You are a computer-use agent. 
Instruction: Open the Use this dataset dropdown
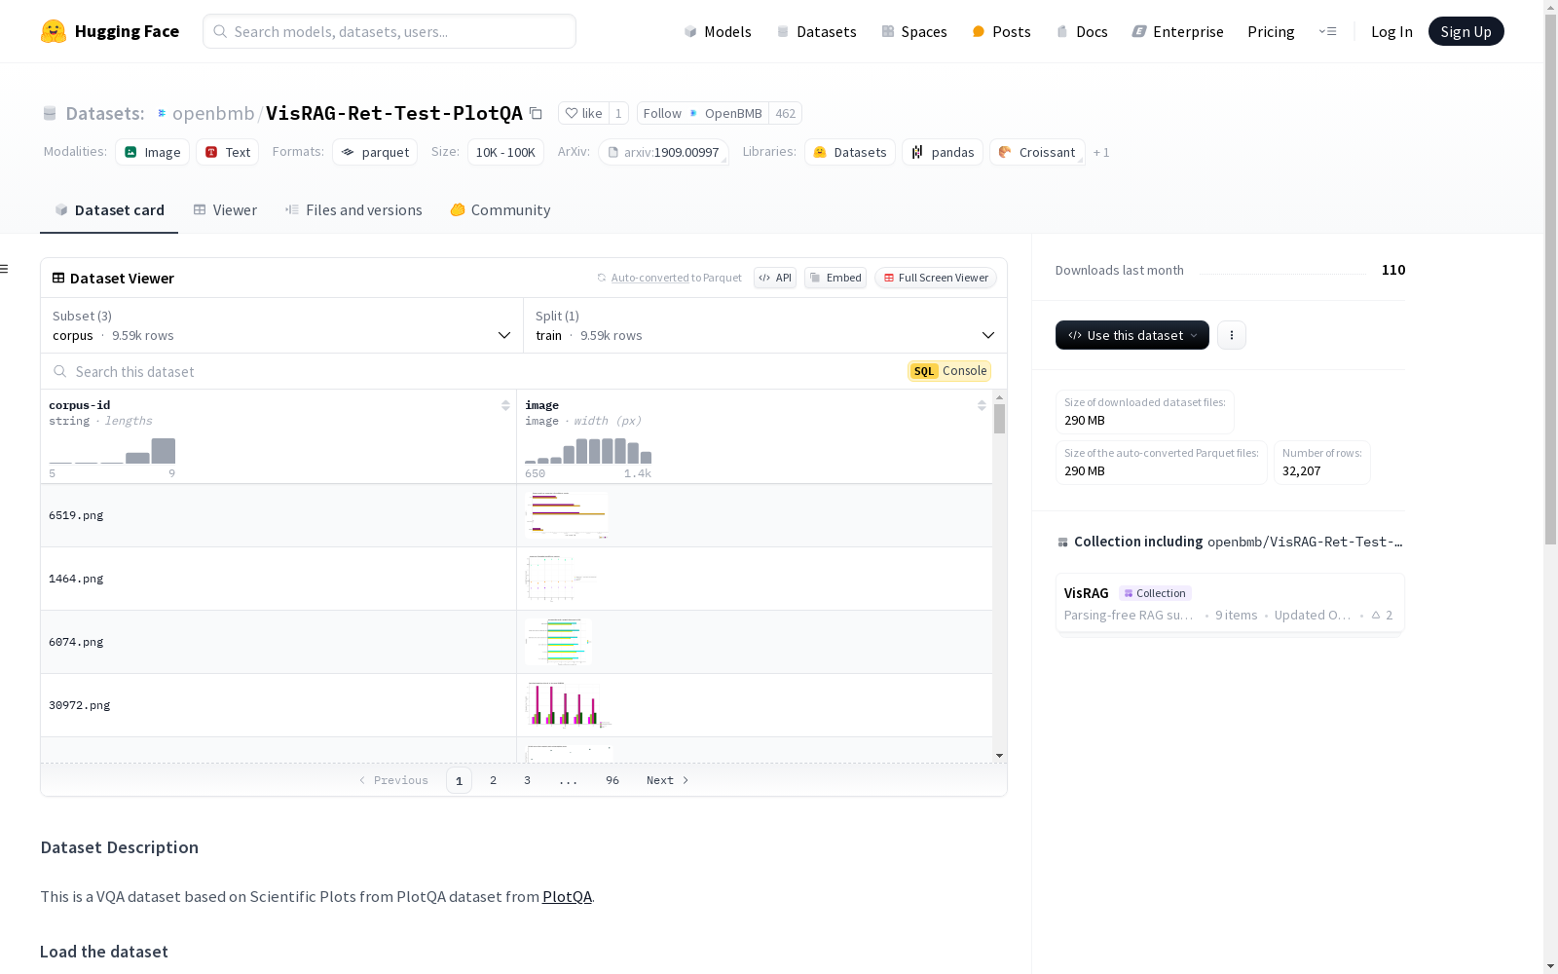point(1132,335)
